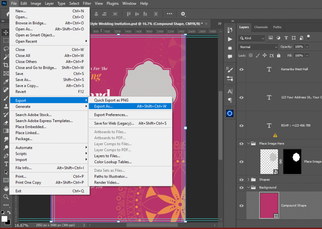The image size is (322, 229).
Task: Hide the Kamarika West Hall layer
Action: tap(241, 69)
